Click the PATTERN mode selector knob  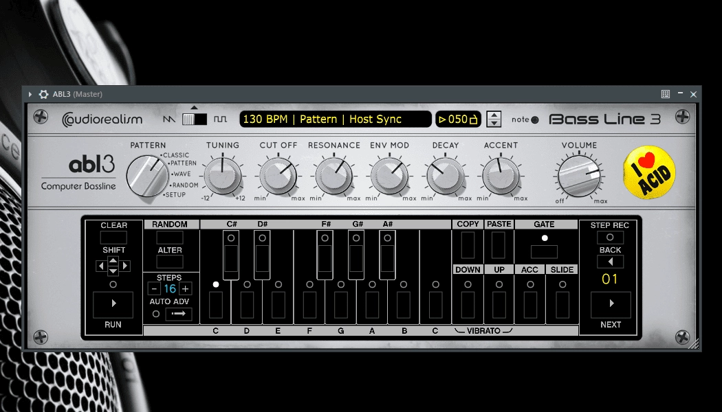(x=147, y=176)
